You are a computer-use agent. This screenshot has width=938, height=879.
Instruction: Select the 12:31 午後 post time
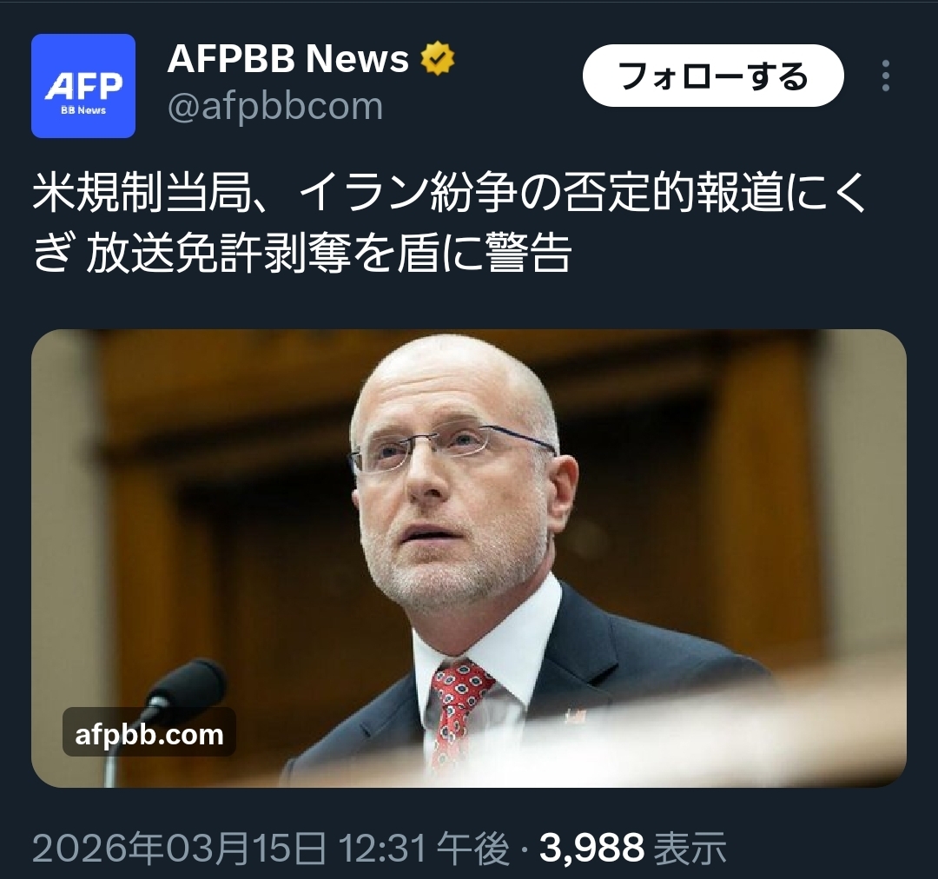point(424,848)
